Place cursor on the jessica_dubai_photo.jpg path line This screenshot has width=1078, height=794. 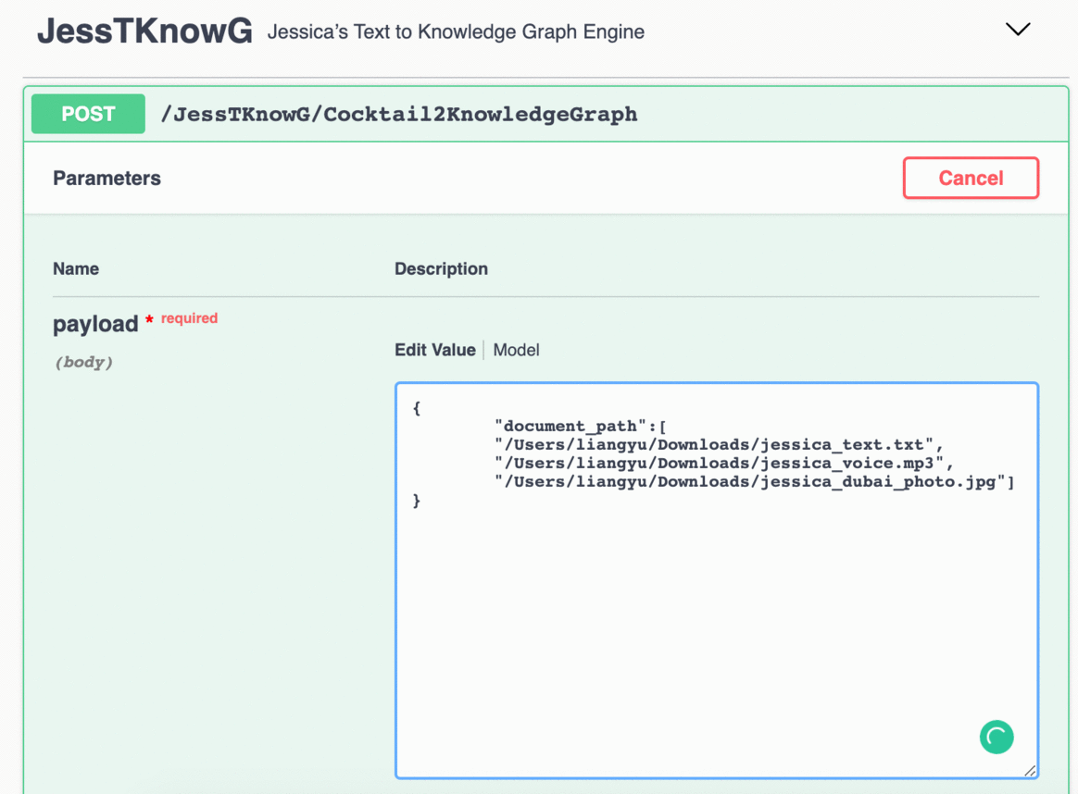pos(754,482)
